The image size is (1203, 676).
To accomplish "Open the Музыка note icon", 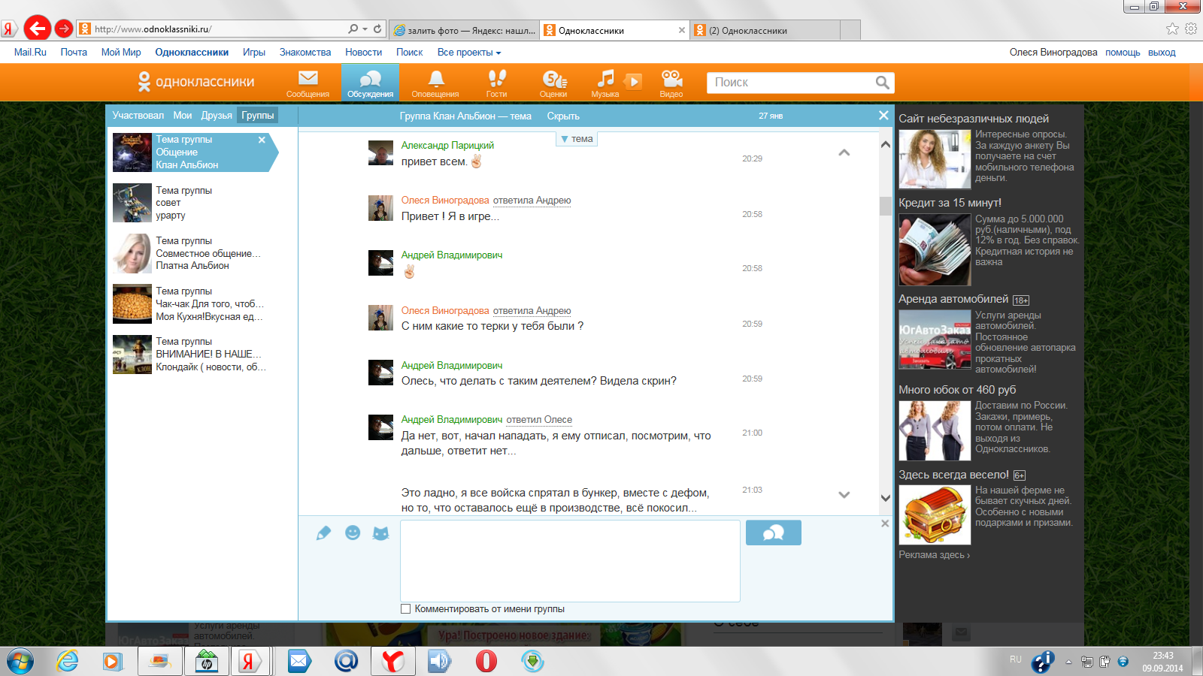I will click(x=605, y=83).
